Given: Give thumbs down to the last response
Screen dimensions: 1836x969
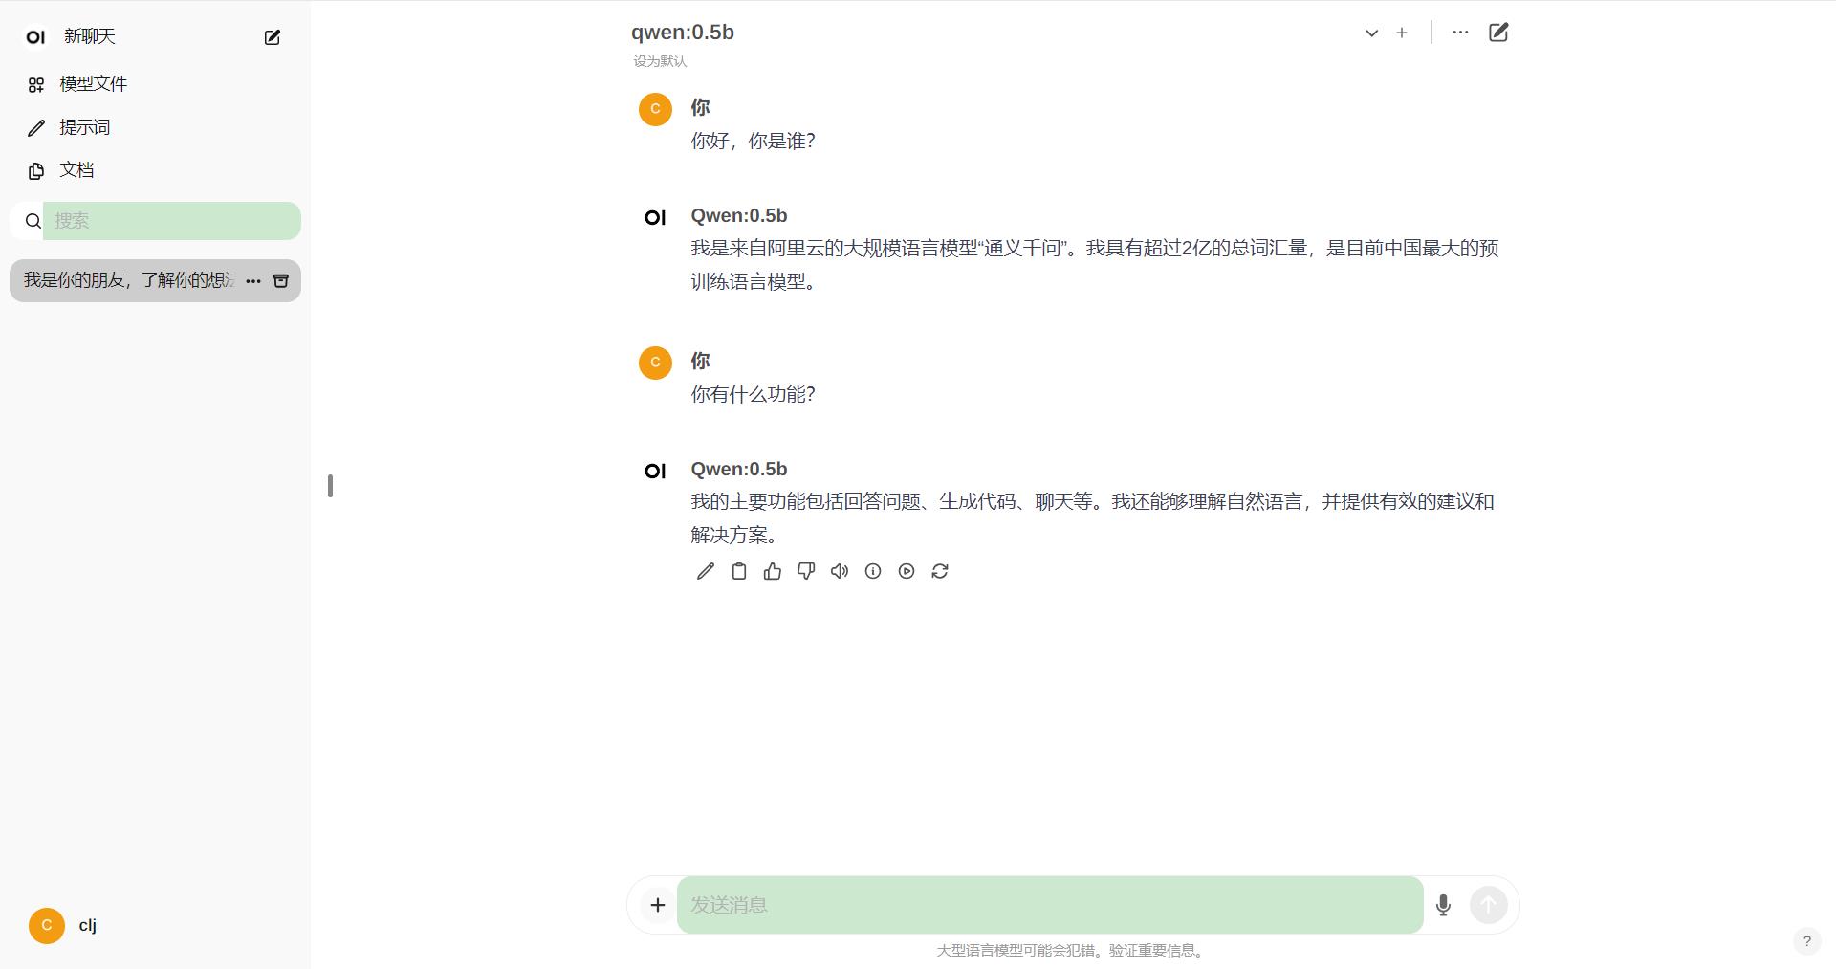Looking at the screenshot, I should click(806, 571).
